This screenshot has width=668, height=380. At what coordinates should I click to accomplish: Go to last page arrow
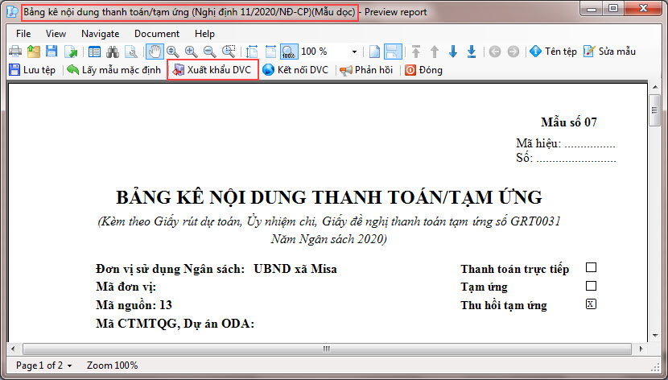pyautogui.click(x=471, y=52)
